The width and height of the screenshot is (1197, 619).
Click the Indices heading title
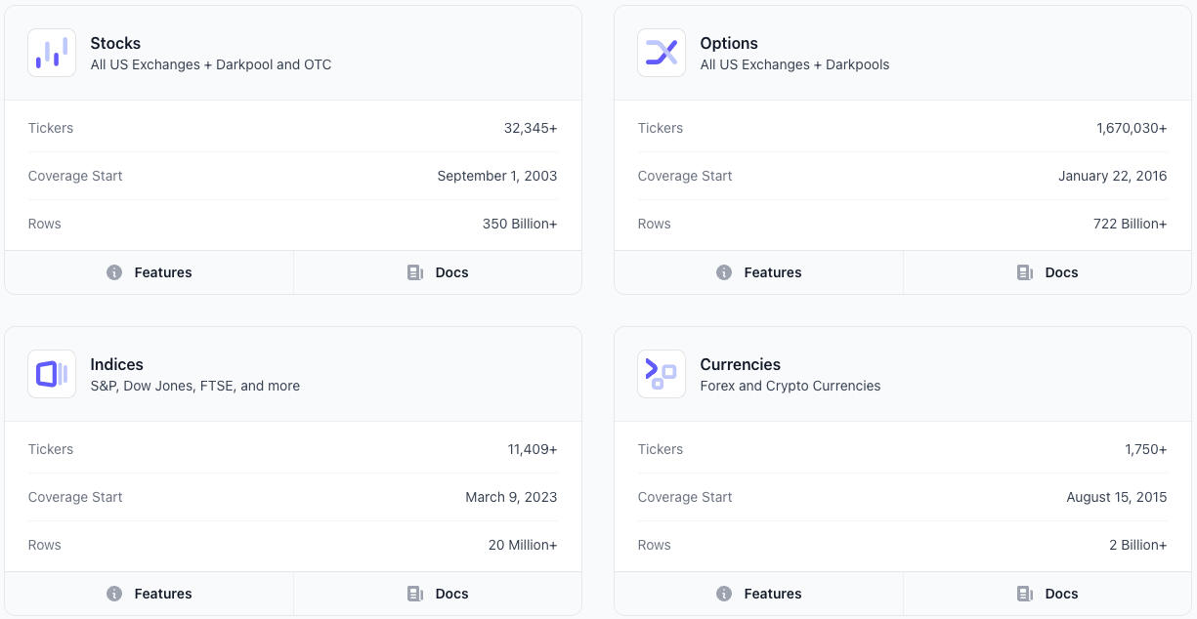click(x=116, y=364)
